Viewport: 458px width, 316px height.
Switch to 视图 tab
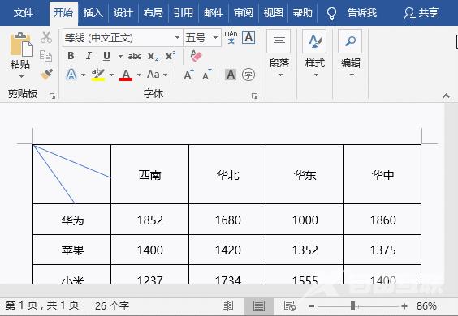pyautogui.click(x=273, y=13)
